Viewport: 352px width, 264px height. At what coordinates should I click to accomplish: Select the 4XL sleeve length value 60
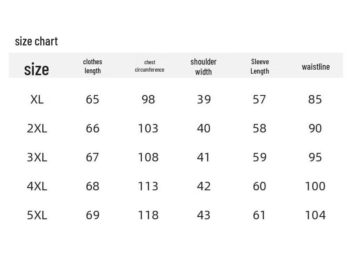point(259,186)
